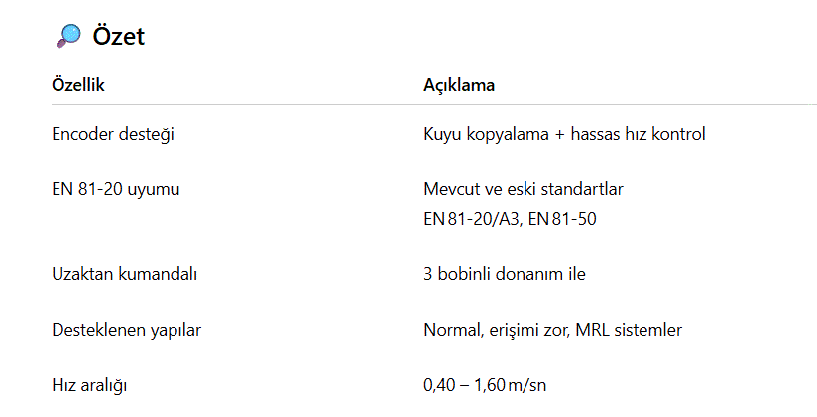Click the EN 81-20 uyumu cell
Screen dimensions: 817x417
pos(115,188)
